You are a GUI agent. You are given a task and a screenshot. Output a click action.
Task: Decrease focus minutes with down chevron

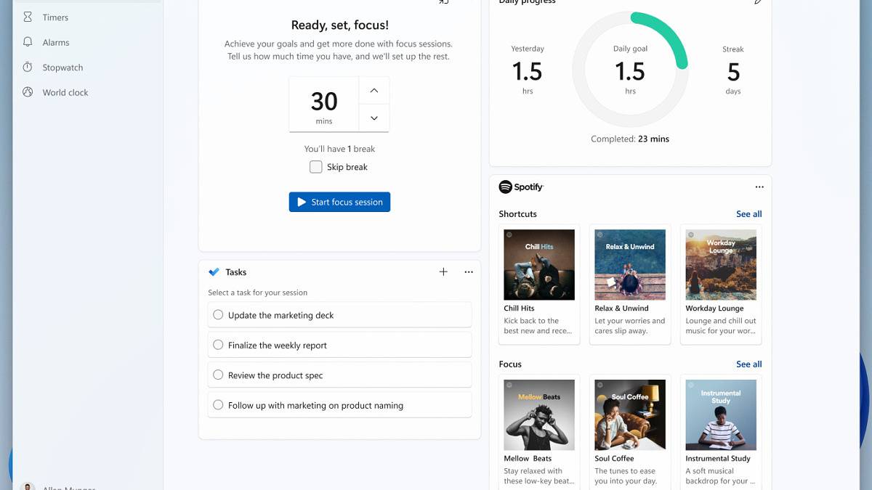374,118
